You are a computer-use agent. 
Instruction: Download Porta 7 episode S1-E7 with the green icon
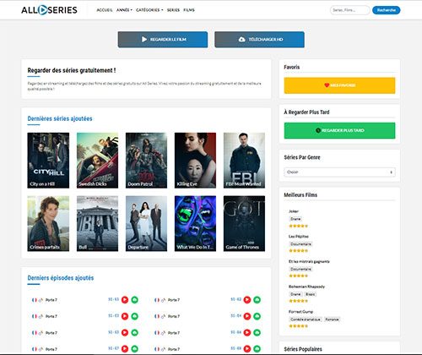click(135, 349)
